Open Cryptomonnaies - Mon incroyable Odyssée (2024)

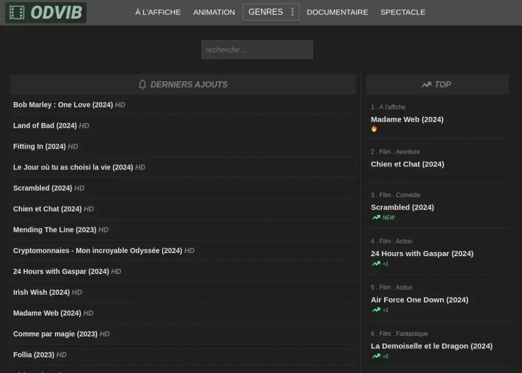coord(98,250)
